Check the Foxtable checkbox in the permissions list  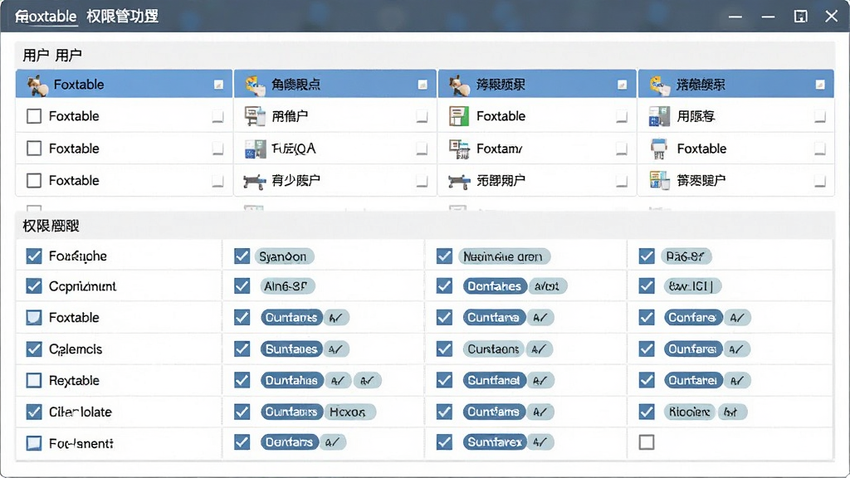tap(34, 317)
